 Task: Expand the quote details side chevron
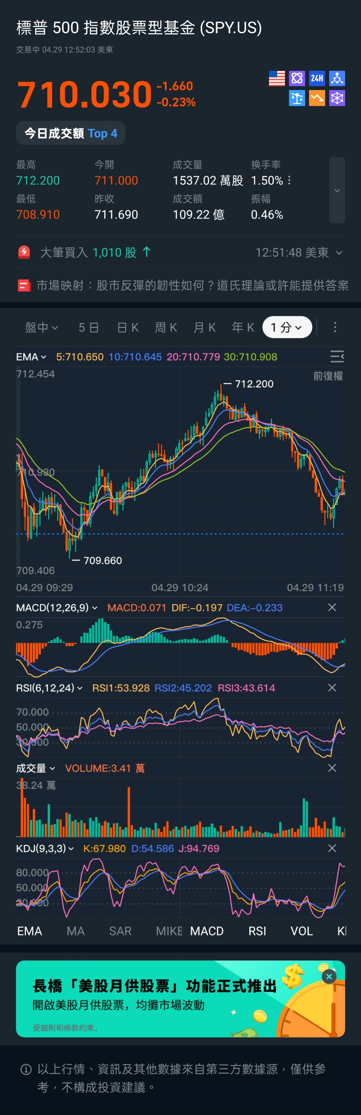tap(337, 191)
